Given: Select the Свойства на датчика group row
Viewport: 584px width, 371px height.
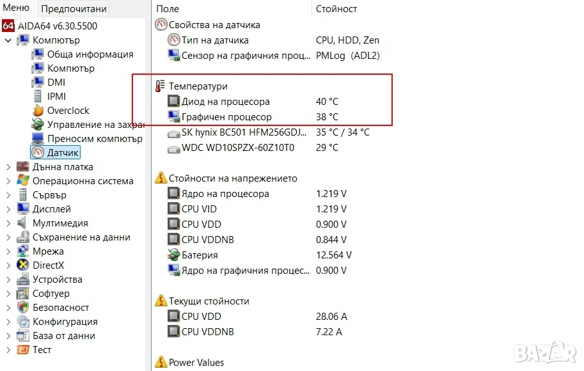Looking at the screenshot, I should [208, 25].
